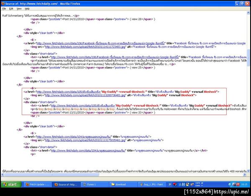
Task: Open the Windows start menu
Action: point(11,184)
